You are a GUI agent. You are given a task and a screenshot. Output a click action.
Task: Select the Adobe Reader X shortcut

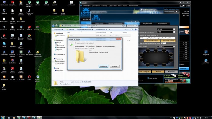click(12, 70)
